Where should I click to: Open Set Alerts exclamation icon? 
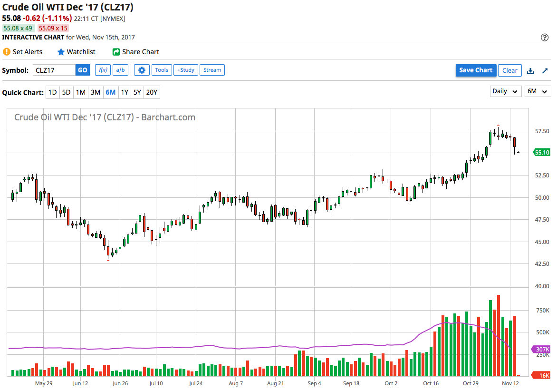[6, 52]
